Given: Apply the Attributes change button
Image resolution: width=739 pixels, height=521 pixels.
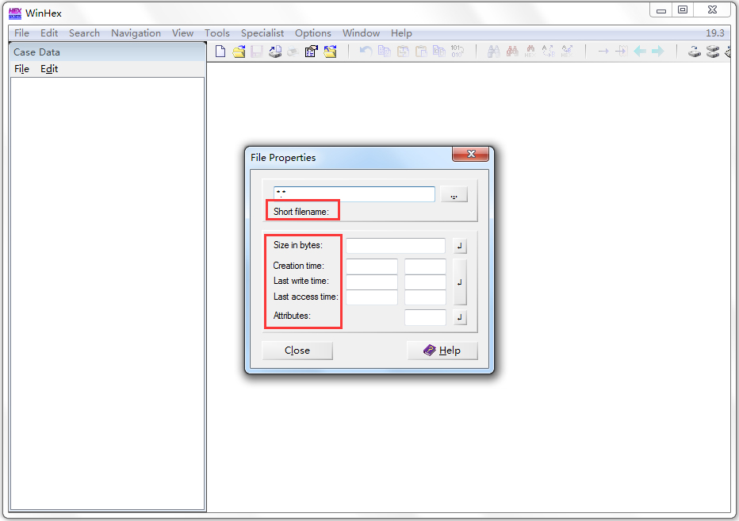Looking at the screenshot, I should pos(460,317).
